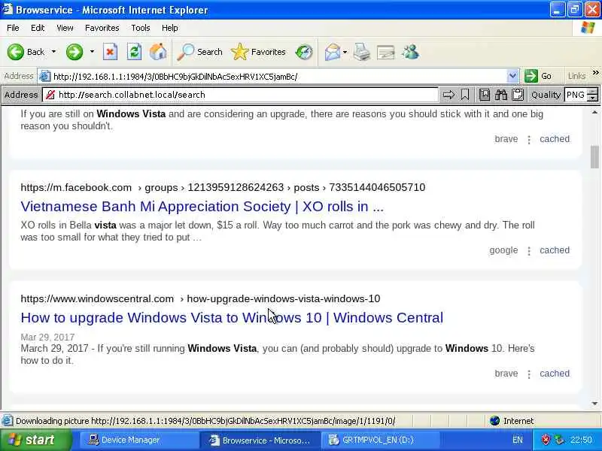Click the binoculars find icon

501,95
